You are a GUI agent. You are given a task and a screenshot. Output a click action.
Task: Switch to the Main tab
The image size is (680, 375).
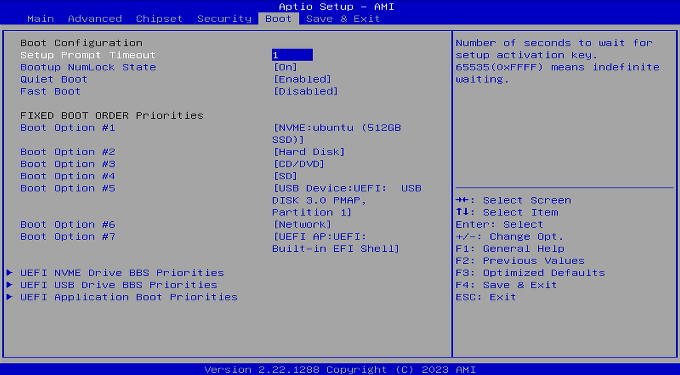(40, 19)
